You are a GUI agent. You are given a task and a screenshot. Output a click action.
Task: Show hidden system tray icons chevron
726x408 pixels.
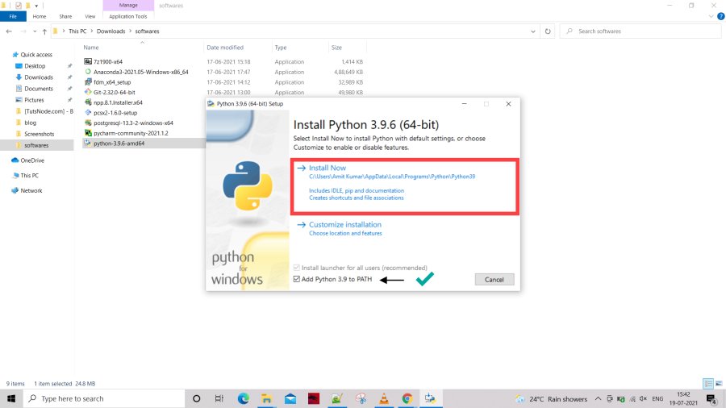coord(598,399)
